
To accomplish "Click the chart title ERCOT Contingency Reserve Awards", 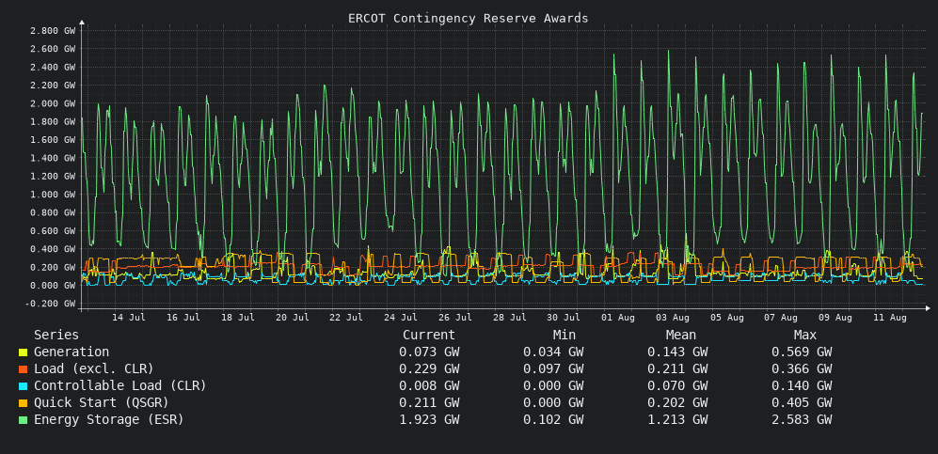I will 469,19.
